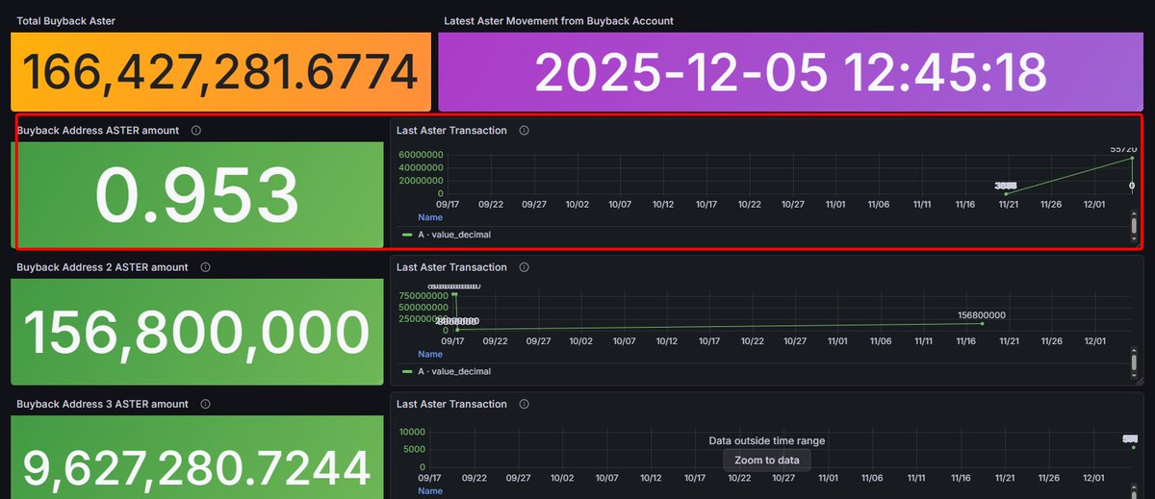Sort by Name header in the 10000-axis chart legend
1155x499 pixels.
pyautogui.click(x=430, y=491)
